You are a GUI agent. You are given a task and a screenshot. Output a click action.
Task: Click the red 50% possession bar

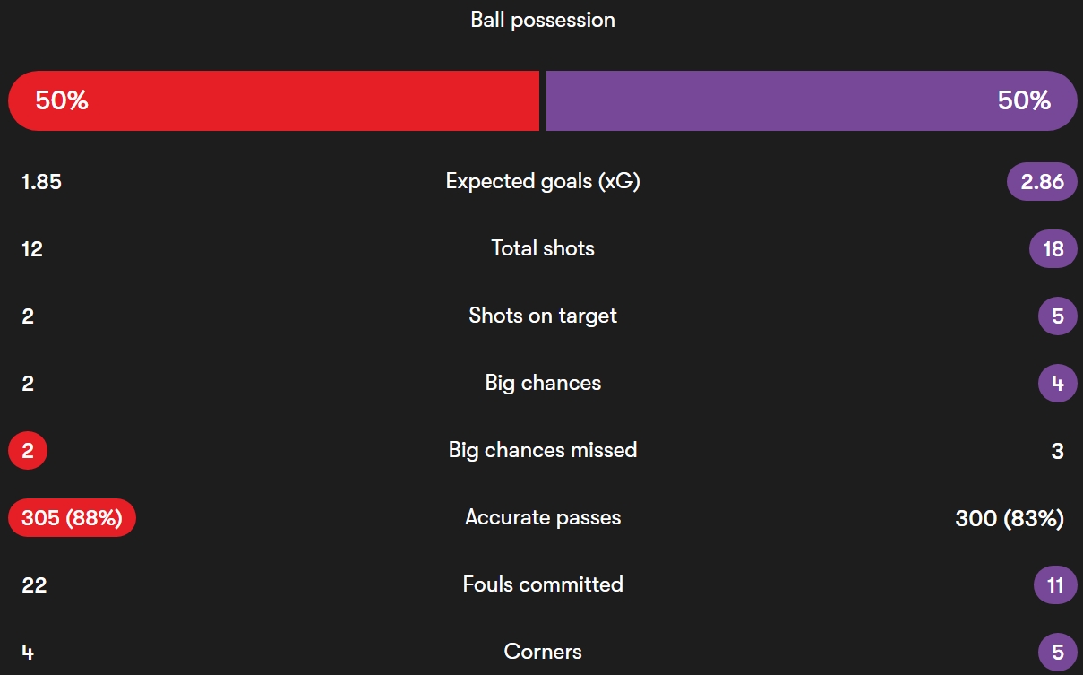274,100
